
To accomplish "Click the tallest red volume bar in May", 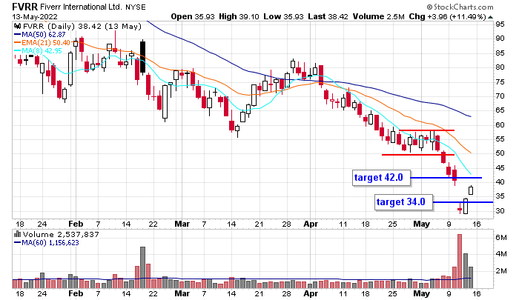I will click(x=460, y=261).
